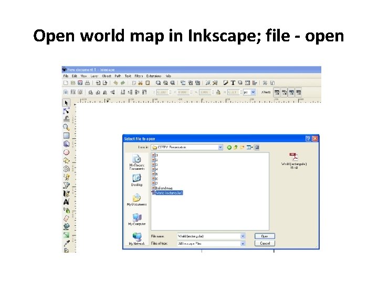The height and width of the screenshot is (283, 378).
Task: Select the Spiral tool
Action: pos(66,169)
